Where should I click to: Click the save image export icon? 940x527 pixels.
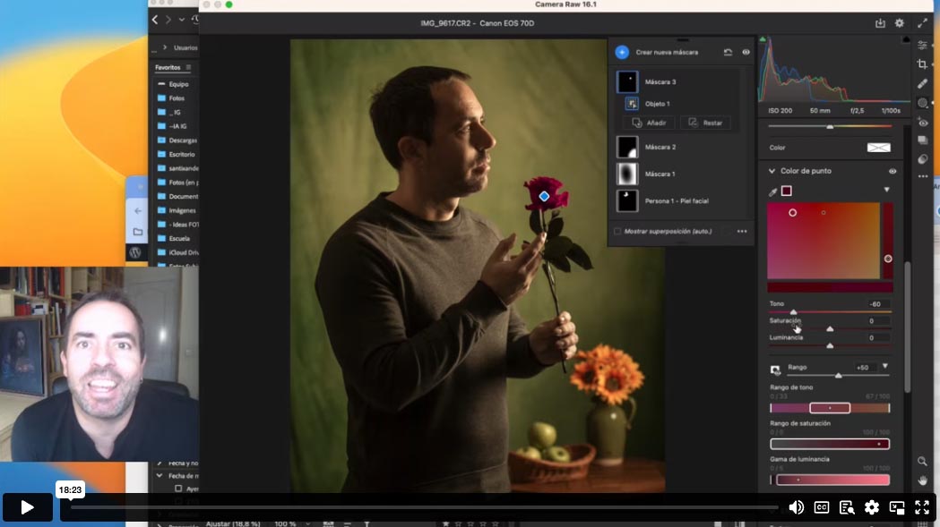click(x=880, y=22)
